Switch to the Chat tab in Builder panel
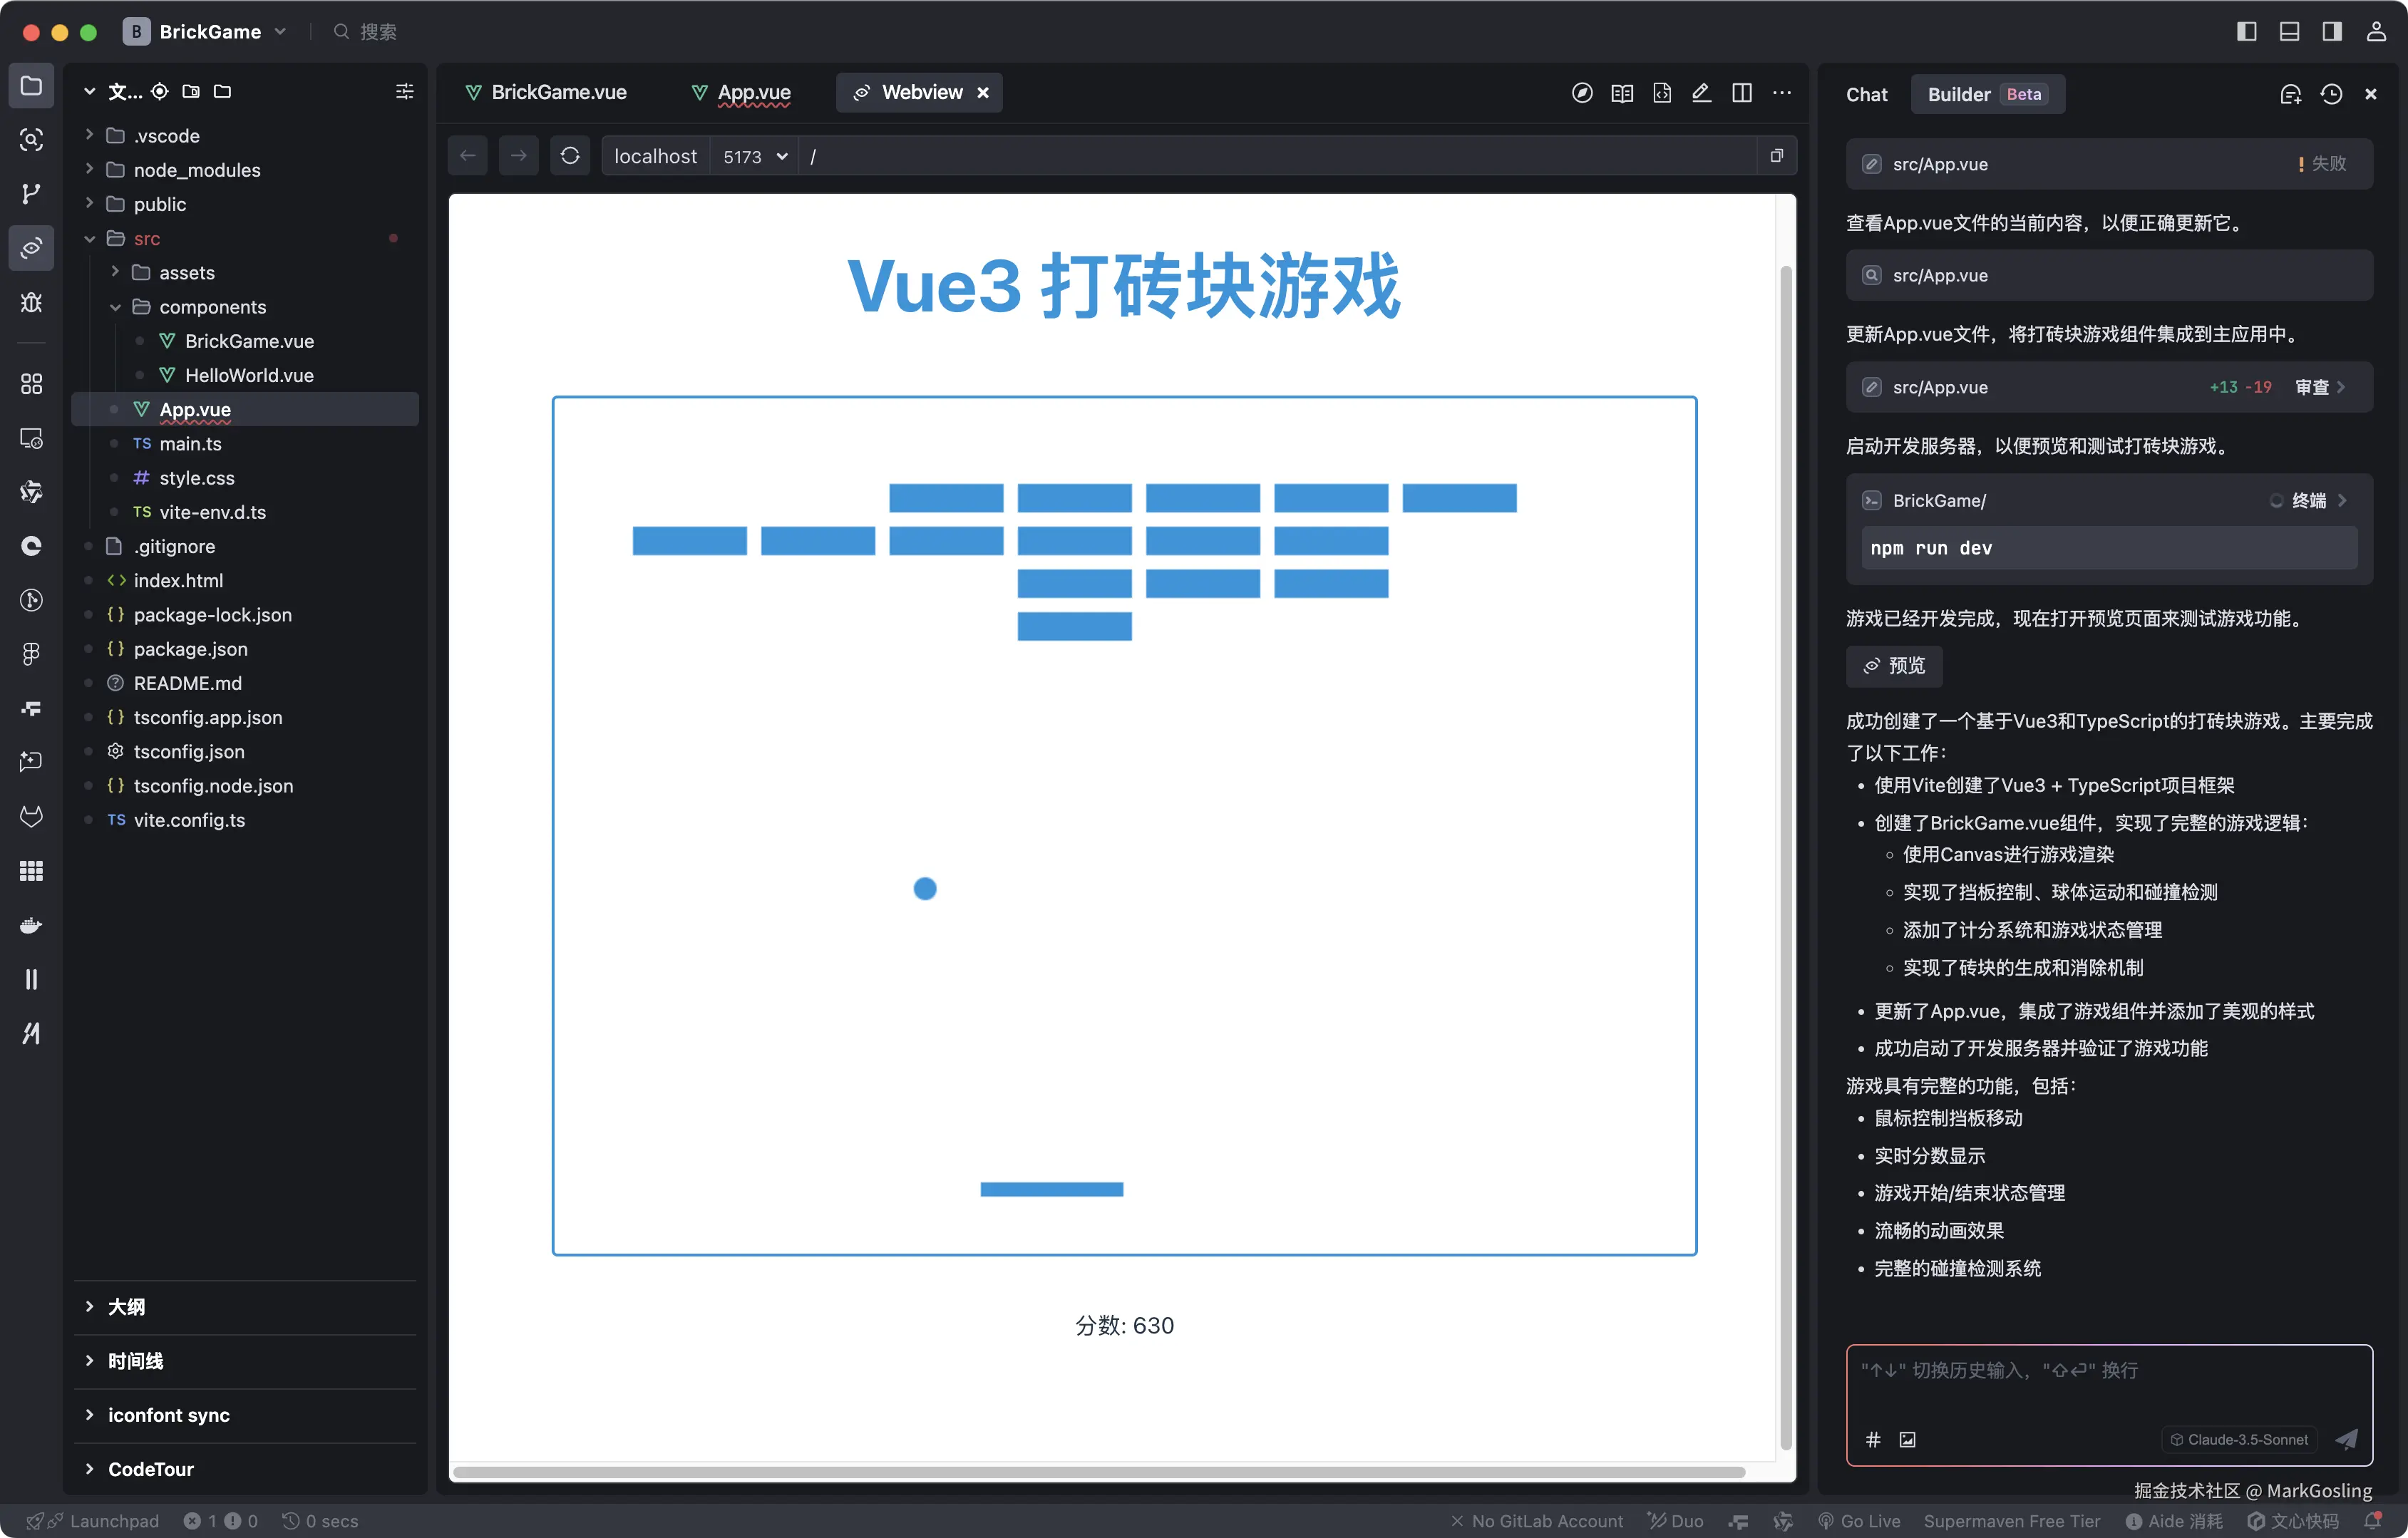This screenshot has width=2408, height=1538. (1866, 93)
